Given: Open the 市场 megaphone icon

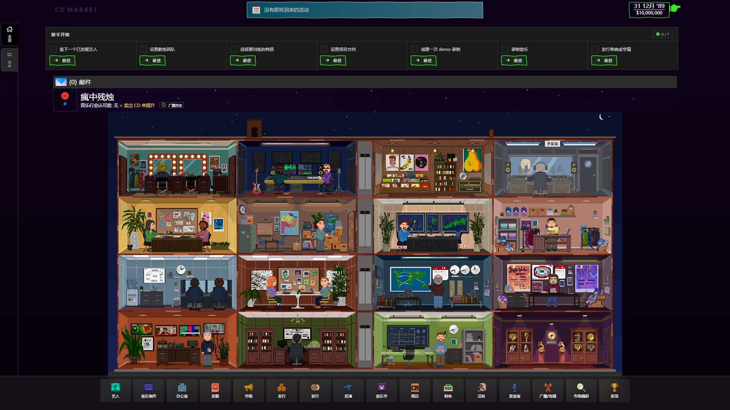Looking at the screenshot, I should [248, 390].
